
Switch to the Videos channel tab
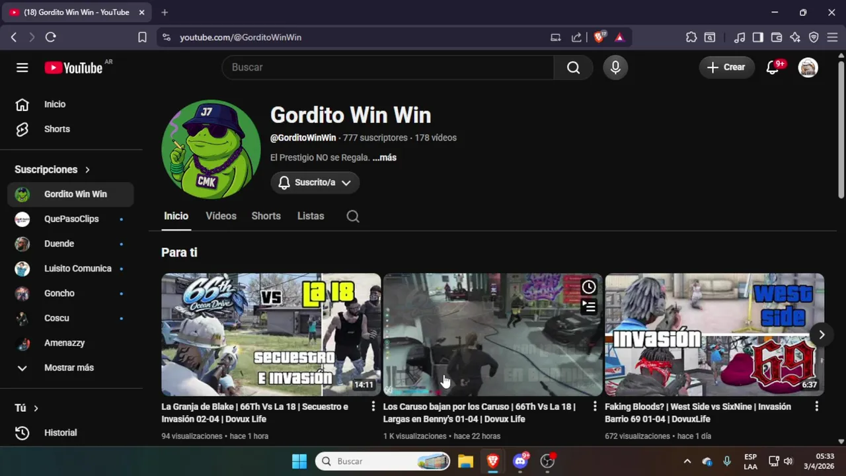(221, 216)
